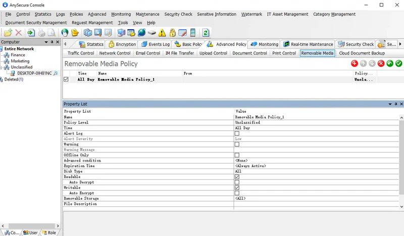Click the screen magnifier search toolbar icon
Screen dimensions: 404x236
98,33
